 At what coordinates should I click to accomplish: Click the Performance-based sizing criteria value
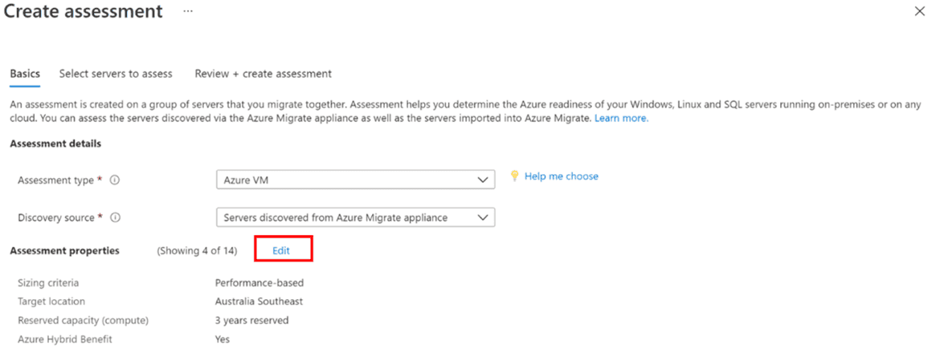coord(260,283)
